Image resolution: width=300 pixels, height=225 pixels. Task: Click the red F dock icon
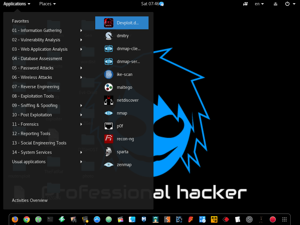pos(191,219)
